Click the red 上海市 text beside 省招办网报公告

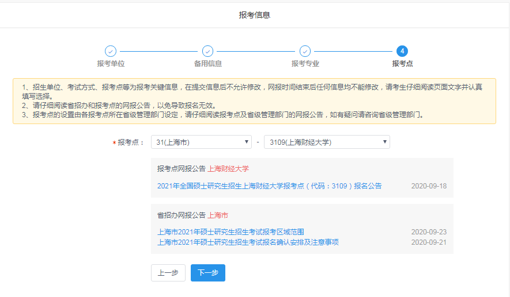pos(218,215)
